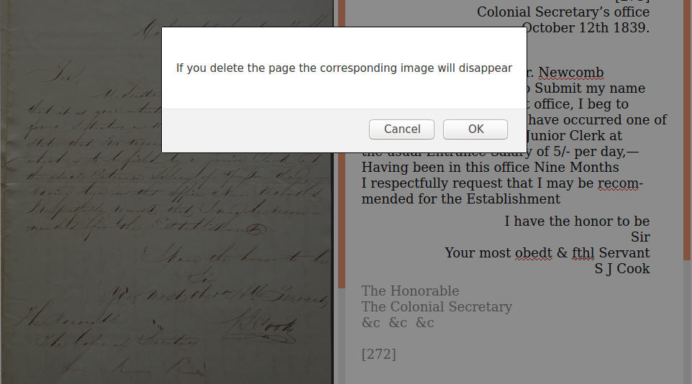Image resolution: width=692 pixels, height=384 pixels.
Task: Click the underlined abbreviation fthl
Action: pyautogui.click(x=583, y=253)
